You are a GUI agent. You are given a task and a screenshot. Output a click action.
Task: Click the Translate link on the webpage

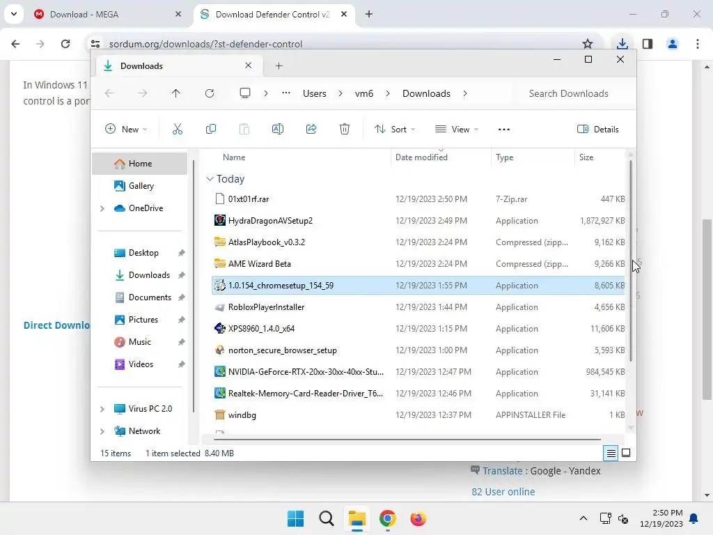[503, 471]
